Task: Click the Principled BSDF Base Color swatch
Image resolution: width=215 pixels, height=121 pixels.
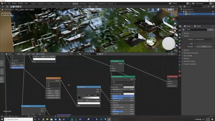Action: [129, 87]
